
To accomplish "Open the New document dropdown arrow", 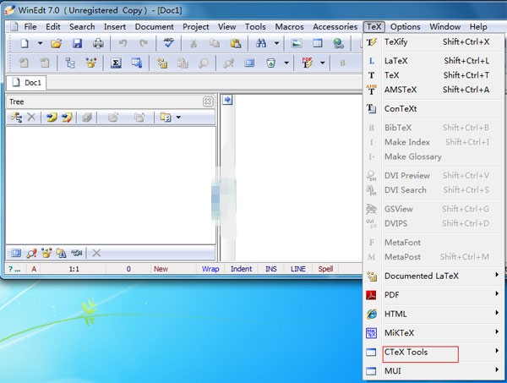I will 40,43.
